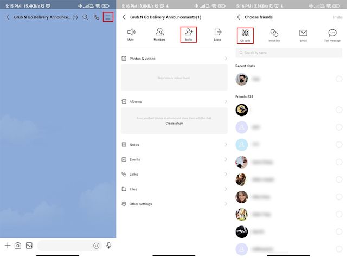This screenshot has width=347, height=258.
Task: Invite via Invite link
Action: tap(274, 36)
